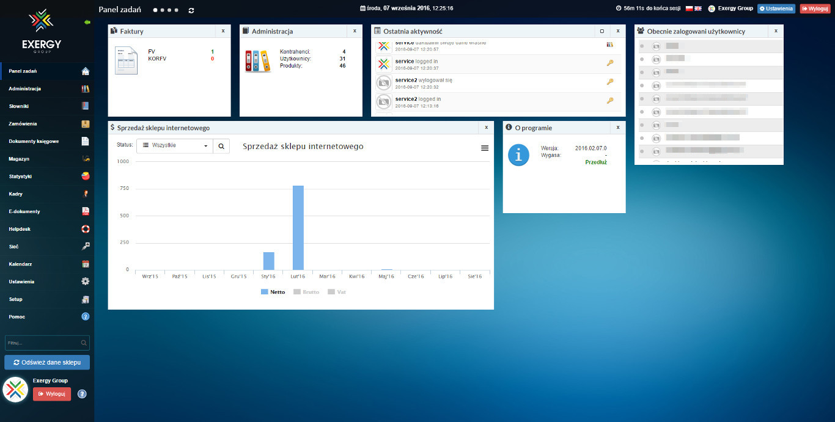Click the Wyloguj button under Exergy Group
The height and width of the screenshot is (422, 835).
(52, 394)
